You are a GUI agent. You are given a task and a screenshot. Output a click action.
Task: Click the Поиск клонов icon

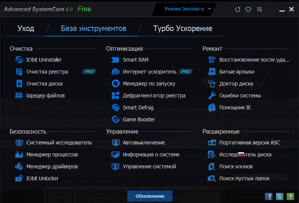tap(212, 166)
